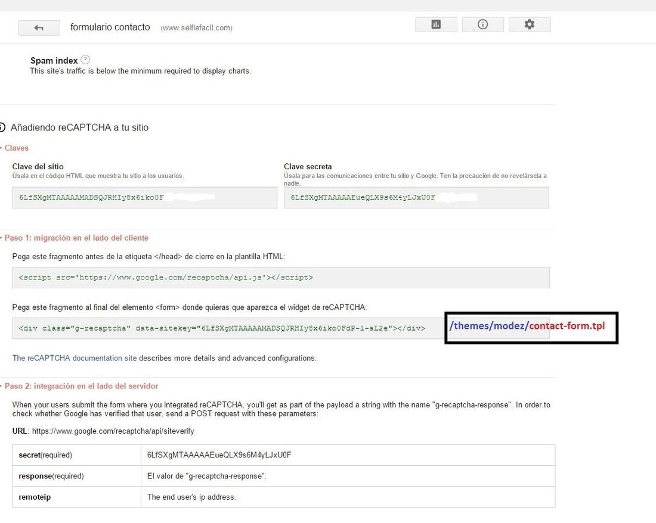Select the info icon beside Añadiendo reCAPTCHA
Viewport: 656px width, 523px height.
[x=2, y=127]
